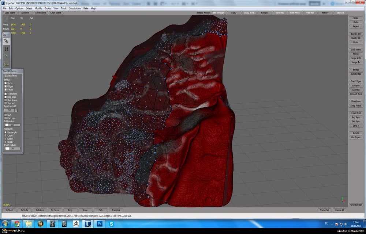Open the Subdivision menu
Viewport: 366px width, 234px height.
pos(75,8)
